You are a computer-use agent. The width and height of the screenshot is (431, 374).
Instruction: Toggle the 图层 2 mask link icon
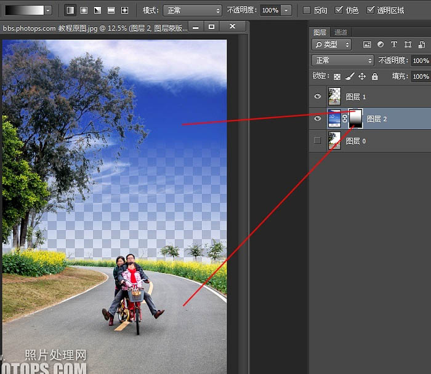[345, 118]
